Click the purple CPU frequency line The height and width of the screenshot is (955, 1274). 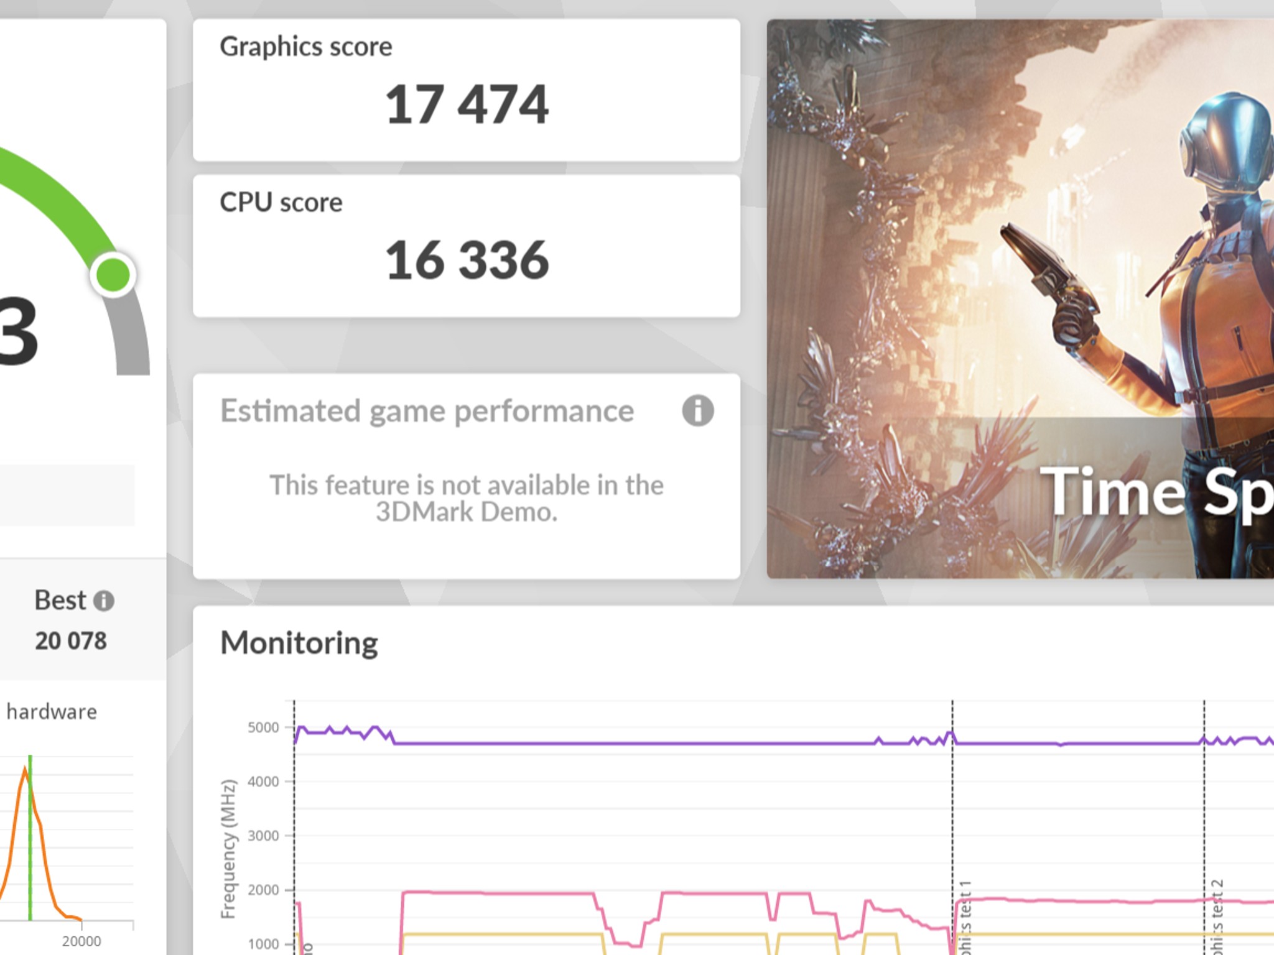(x=622, y=743)
